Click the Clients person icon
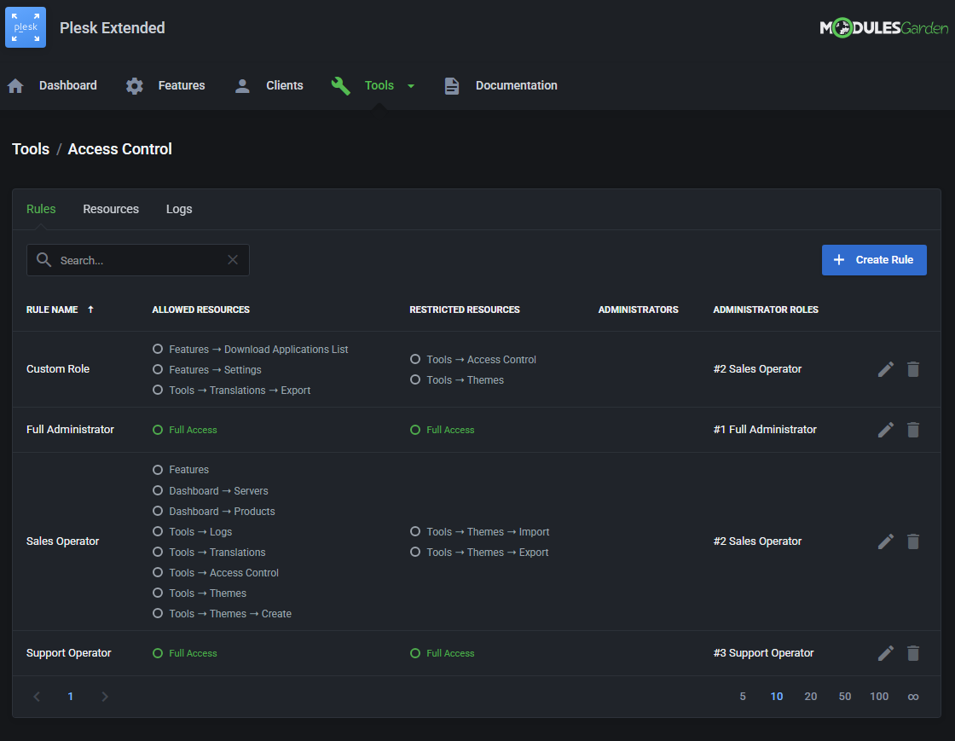Image resolution: width=955 pixels, height=741 pixels. [x=242, y=86]
